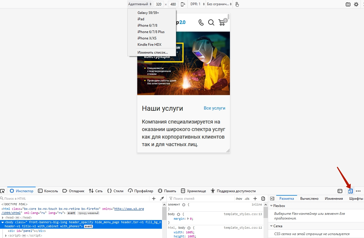Open the Память tab
Image resolution: width=364 pixels, height=238 pixels.
[167, 191]
